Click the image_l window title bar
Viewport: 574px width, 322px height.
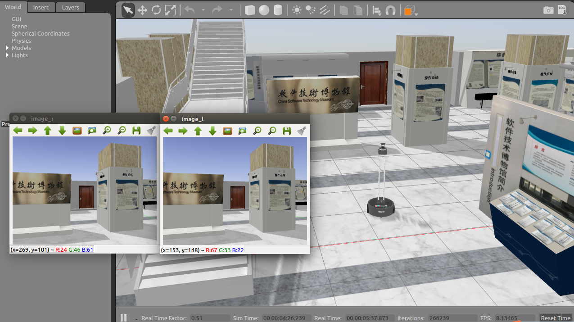(235, 118)
